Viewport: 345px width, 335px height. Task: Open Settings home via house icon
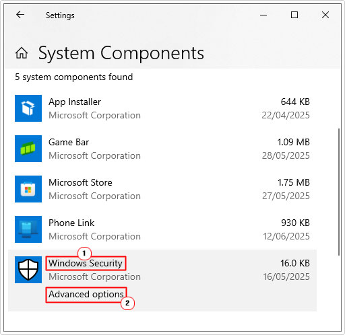click(22, 53)
